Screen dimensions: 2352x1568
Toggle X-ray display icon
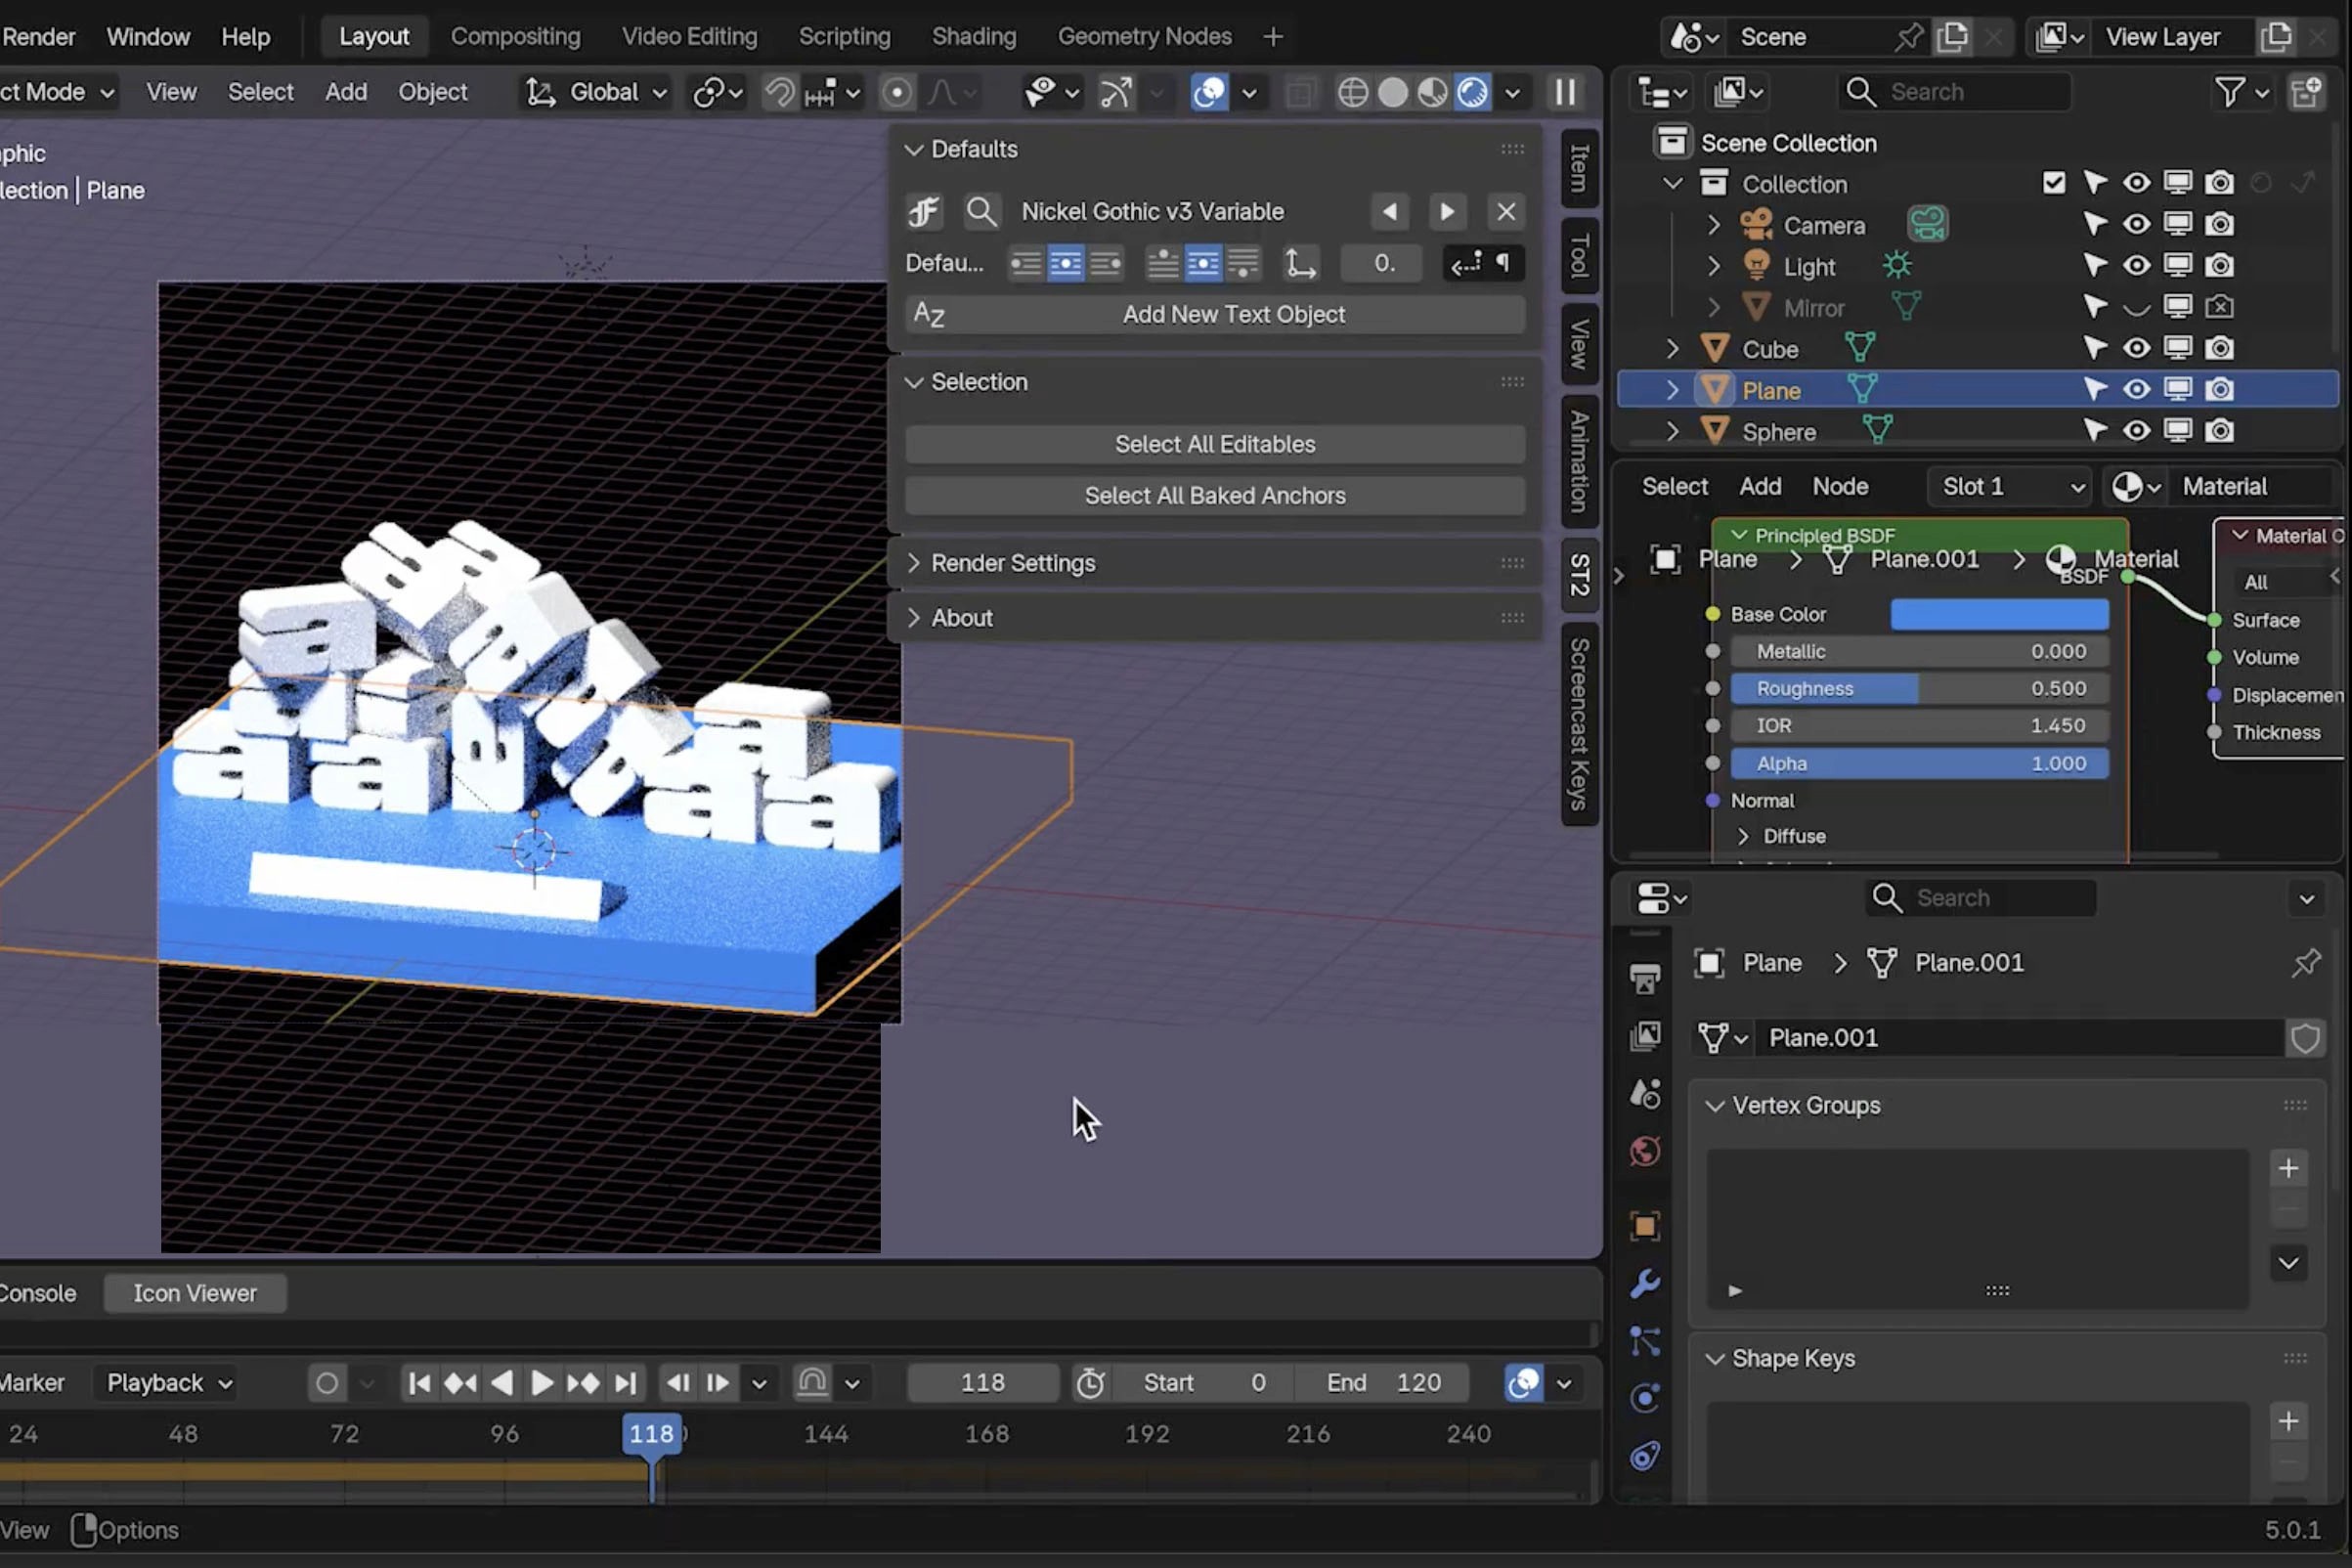tap(1300, 92)
